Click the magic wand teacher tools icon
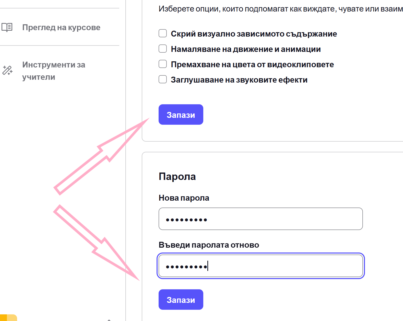 (7, 70)
